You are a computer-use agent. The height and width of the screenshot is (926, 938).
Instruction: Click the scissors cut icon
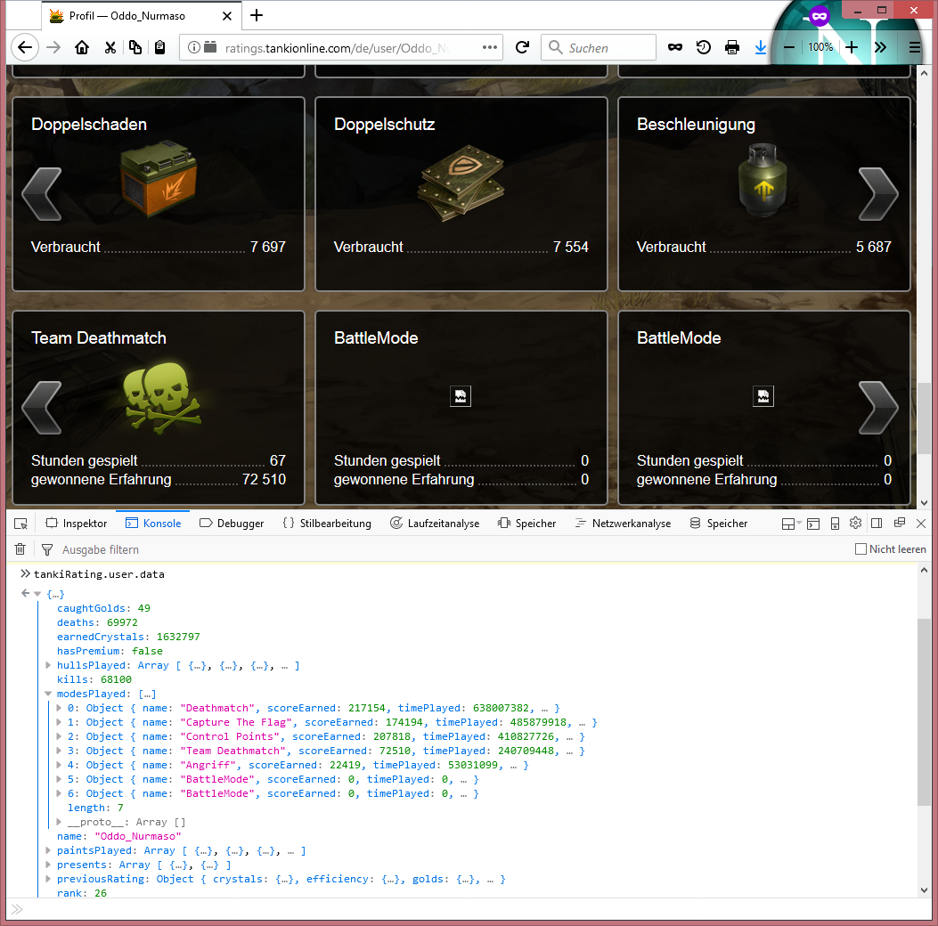pyautogui.click(x=110, y=48)
